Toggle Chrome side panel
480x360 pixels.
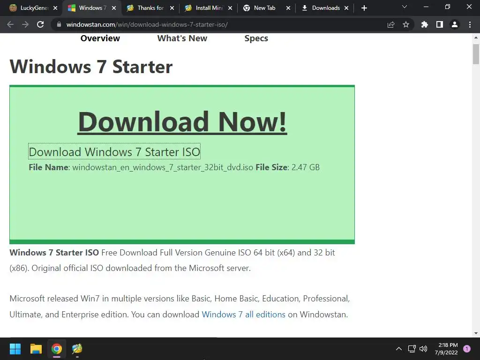[x=440, y=24]
